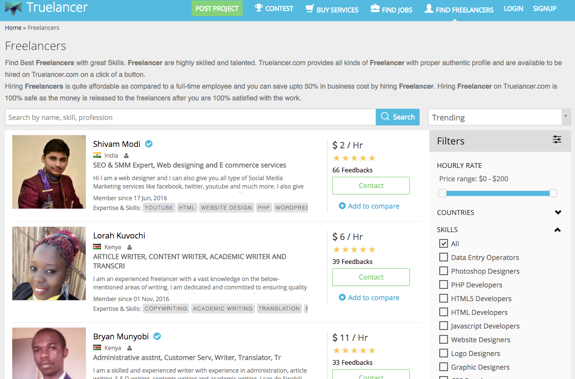Click the YOUTUBE skill tag
Image resolution: width=575 pixels, height=379 pixels.
(159, 208)
